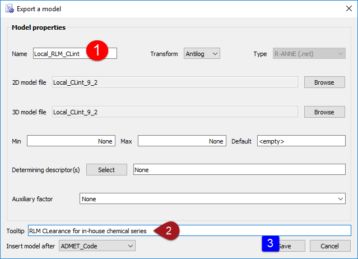Click the 2D model file path field
This screenshot has height=259, width=358.
[x=175, y=82]
